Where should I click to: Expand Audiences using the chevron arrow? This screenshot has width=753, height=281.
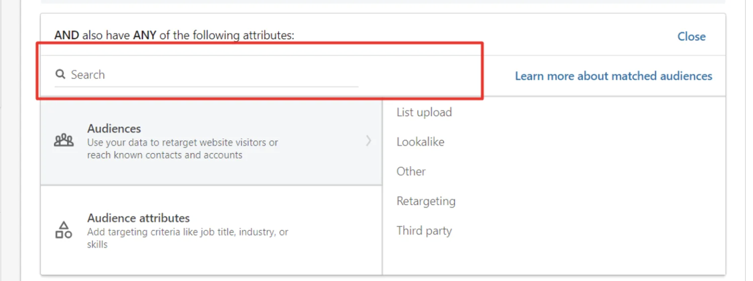pyautogui.click(x=369, y=140)
